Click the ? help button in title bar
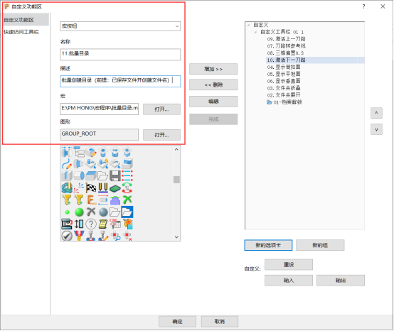 tap(363, 7)
